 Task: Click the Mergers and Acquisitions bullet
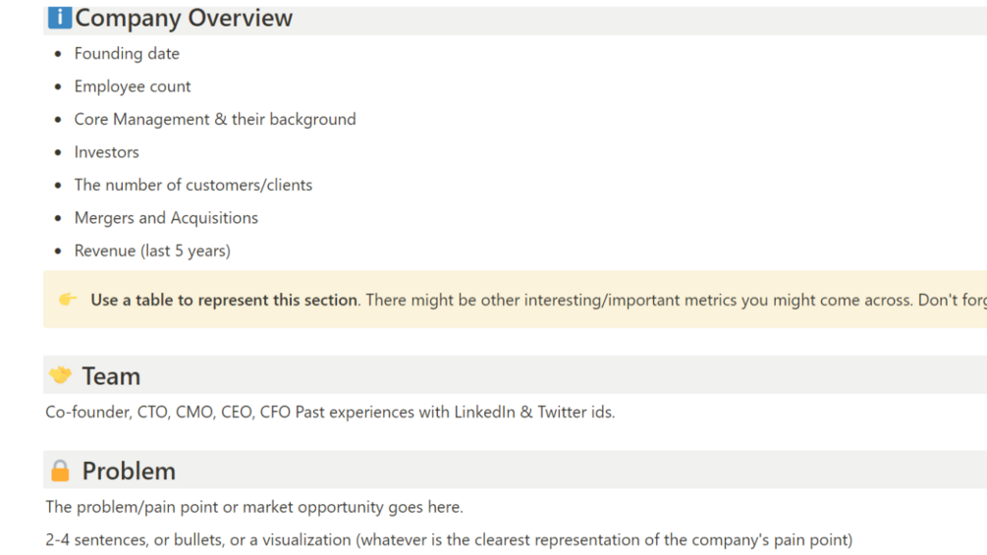tap(166, 218)
